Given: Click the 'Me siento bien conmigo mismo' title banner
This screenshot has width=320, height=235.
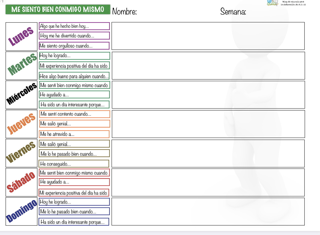Looking at the screenshot, I should pyautogui.click(x=58, y=9).
